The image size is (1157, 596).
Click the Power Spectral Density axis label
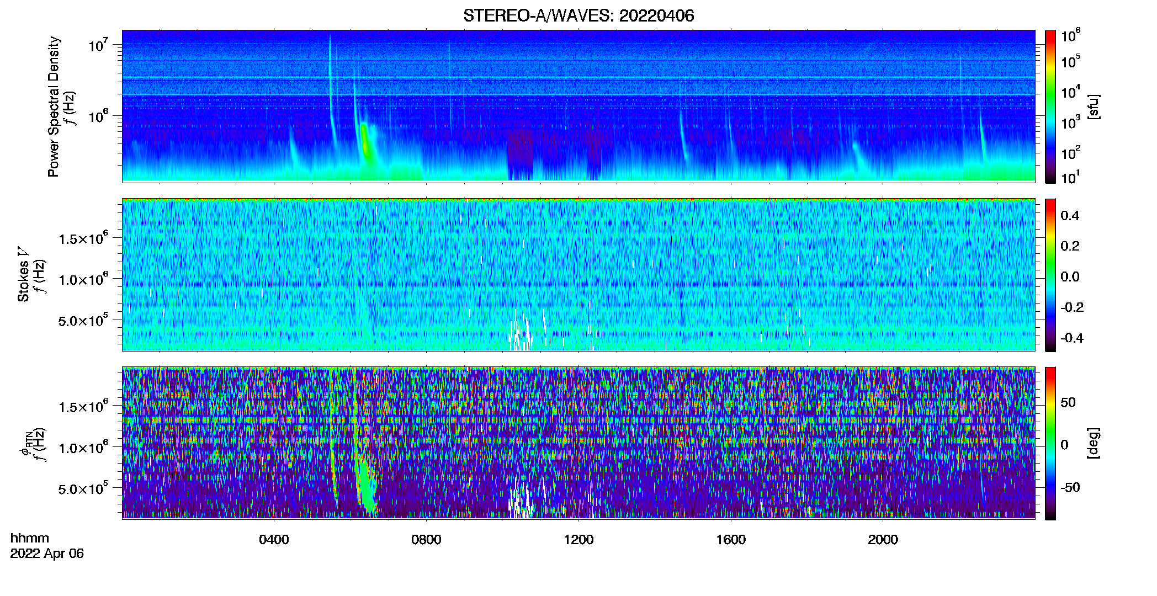pyautogui.click(x=54, y=107)
